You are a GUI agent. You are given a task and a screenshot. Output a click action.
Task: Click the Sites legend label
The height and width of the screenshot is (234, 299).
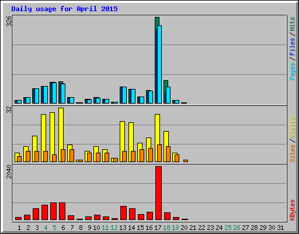tap(292, 153)
